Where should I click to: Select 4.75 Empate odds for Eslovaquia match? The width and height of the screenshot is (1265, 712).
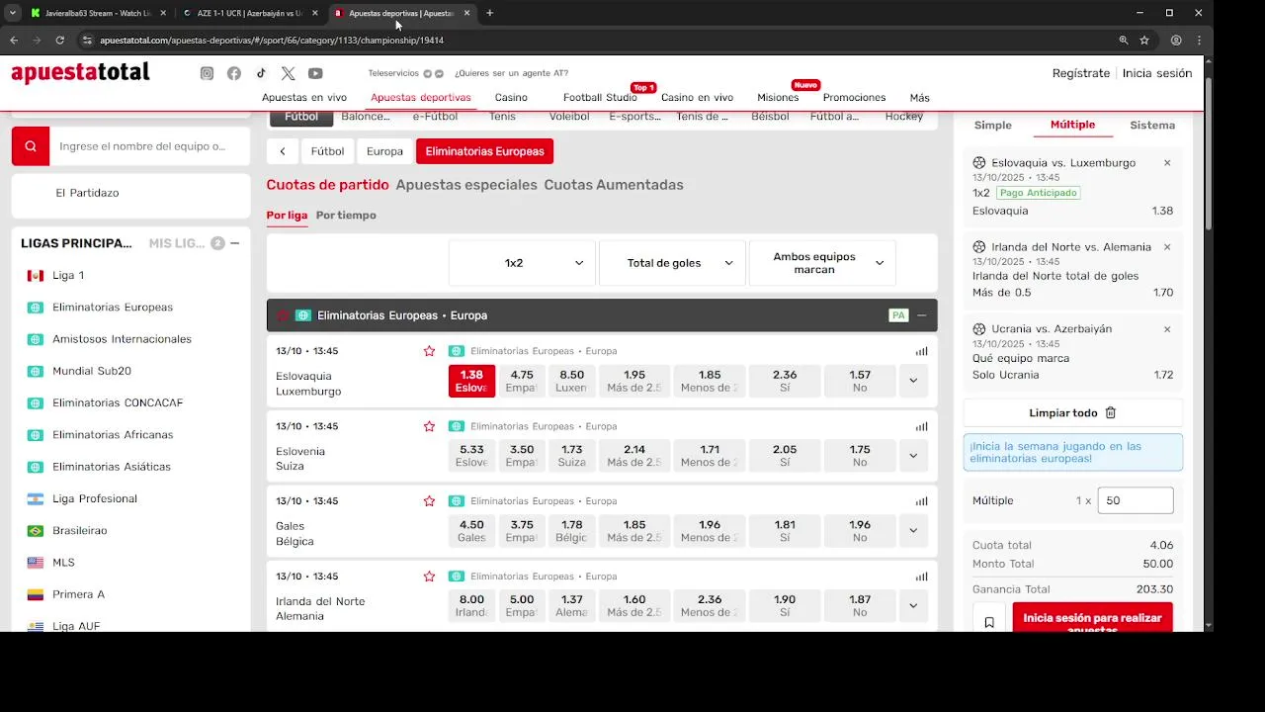tap(522, 381)
